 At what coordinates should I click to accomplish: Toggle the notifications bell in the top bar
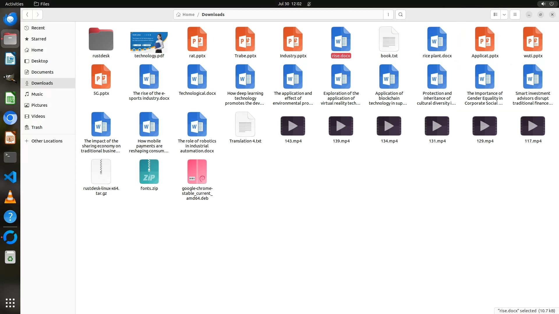(x=309, y=4)
